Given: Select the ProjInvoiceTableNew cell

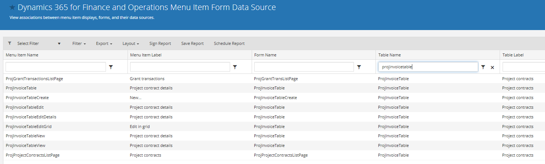Looking at the screenshot, I should point(25,136).
